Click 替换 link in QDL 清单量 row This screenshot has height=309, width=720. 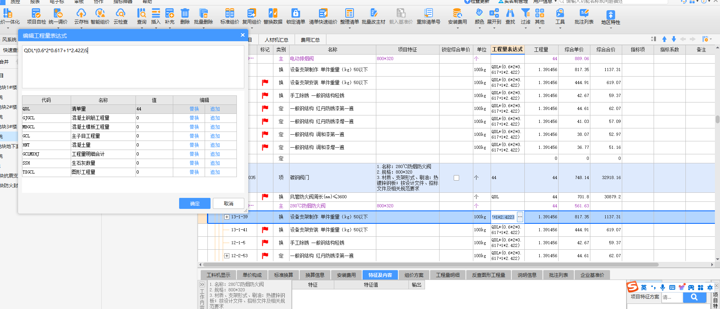tap(194, 109)
